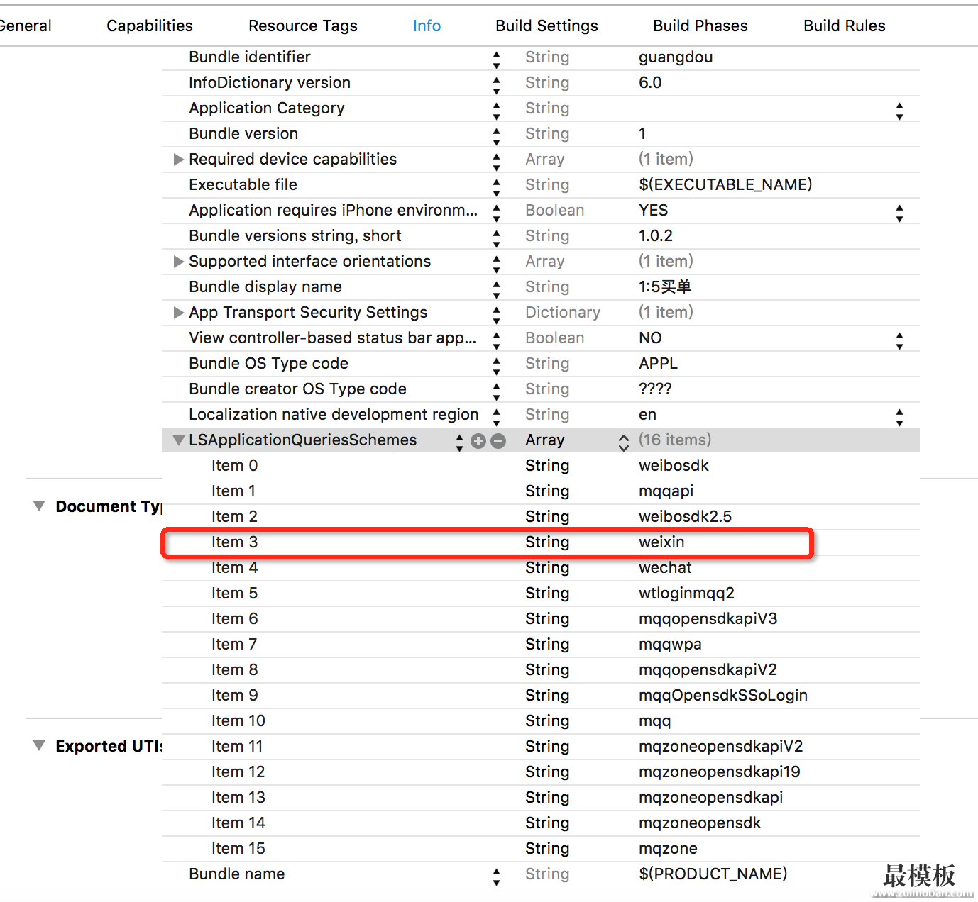Open key stepper for Bundle version

[496, 136]
